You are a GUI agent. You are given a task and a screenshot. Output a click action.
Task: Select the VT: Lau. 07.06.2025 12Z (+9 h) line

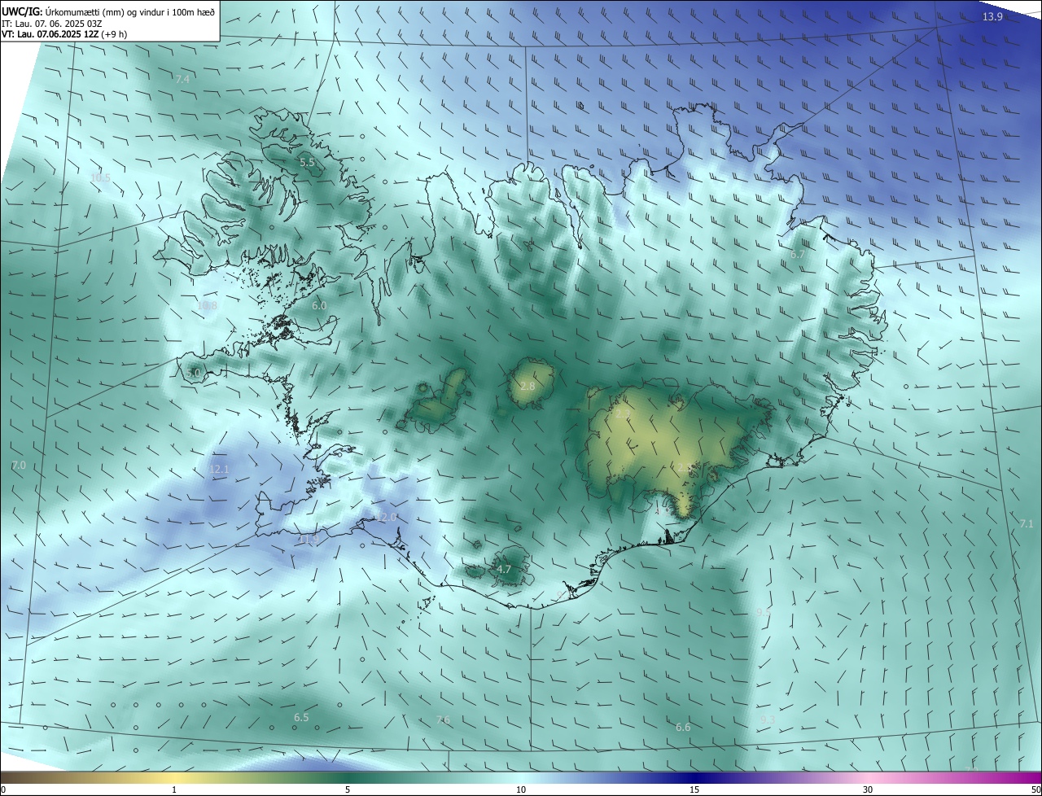click(x=64, y=34)
